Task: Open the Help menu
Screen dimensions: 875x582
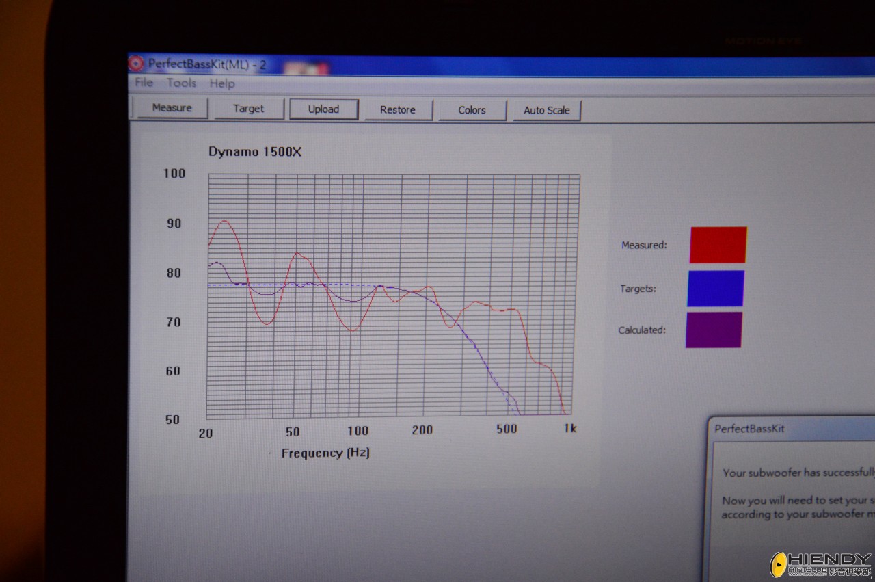Action: click(222, 83)
